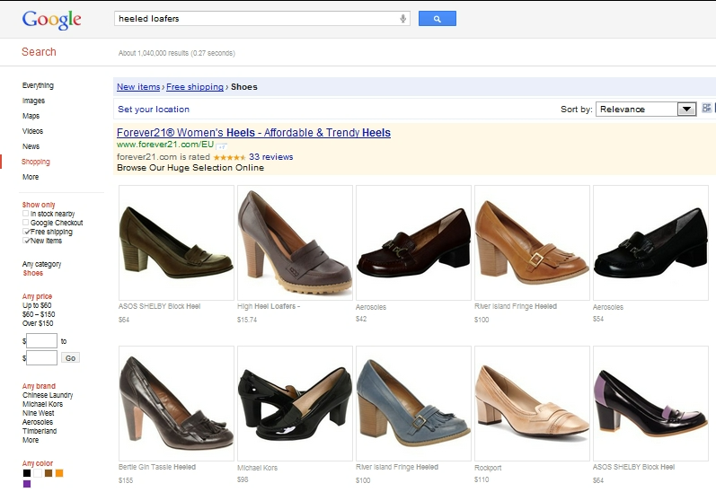Click the heeled loafers search box

coord(256,18)
